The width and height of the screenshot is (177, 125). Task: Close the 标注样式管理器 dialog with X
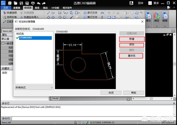[142, 22]
